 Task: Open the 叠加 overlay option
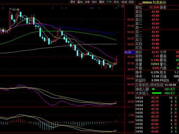click(x=80, y=2)
